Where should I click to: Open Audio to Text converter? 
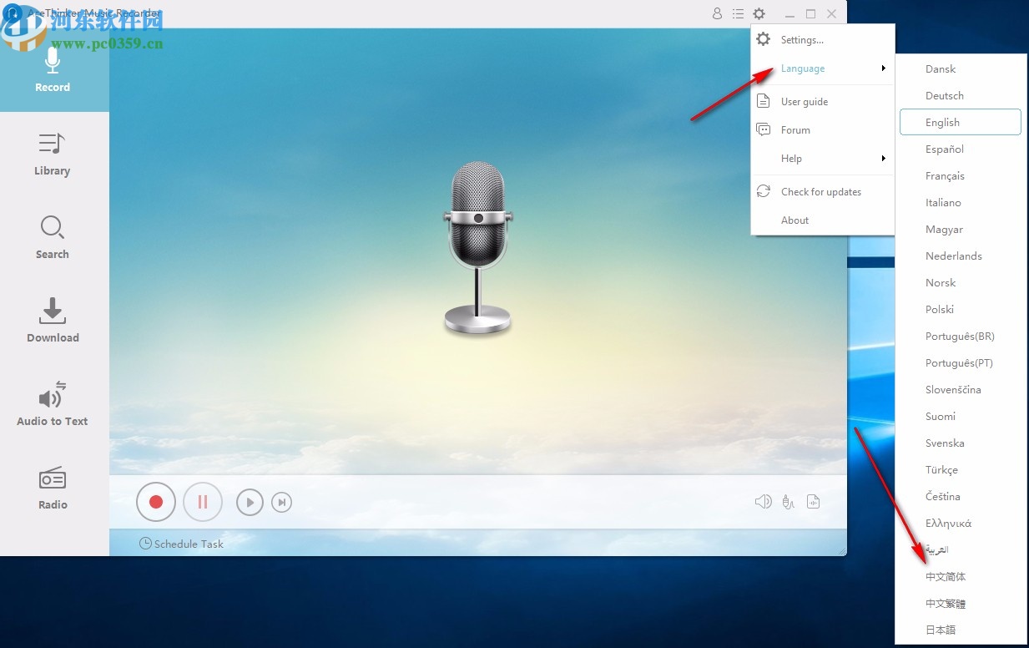point(53,405)
